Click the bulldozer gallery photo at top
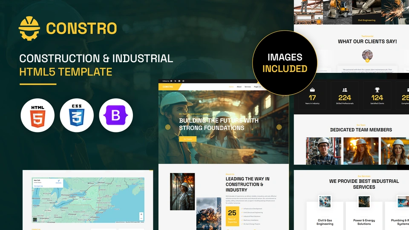This screenshot has height=230, width=409. point(337,12)
